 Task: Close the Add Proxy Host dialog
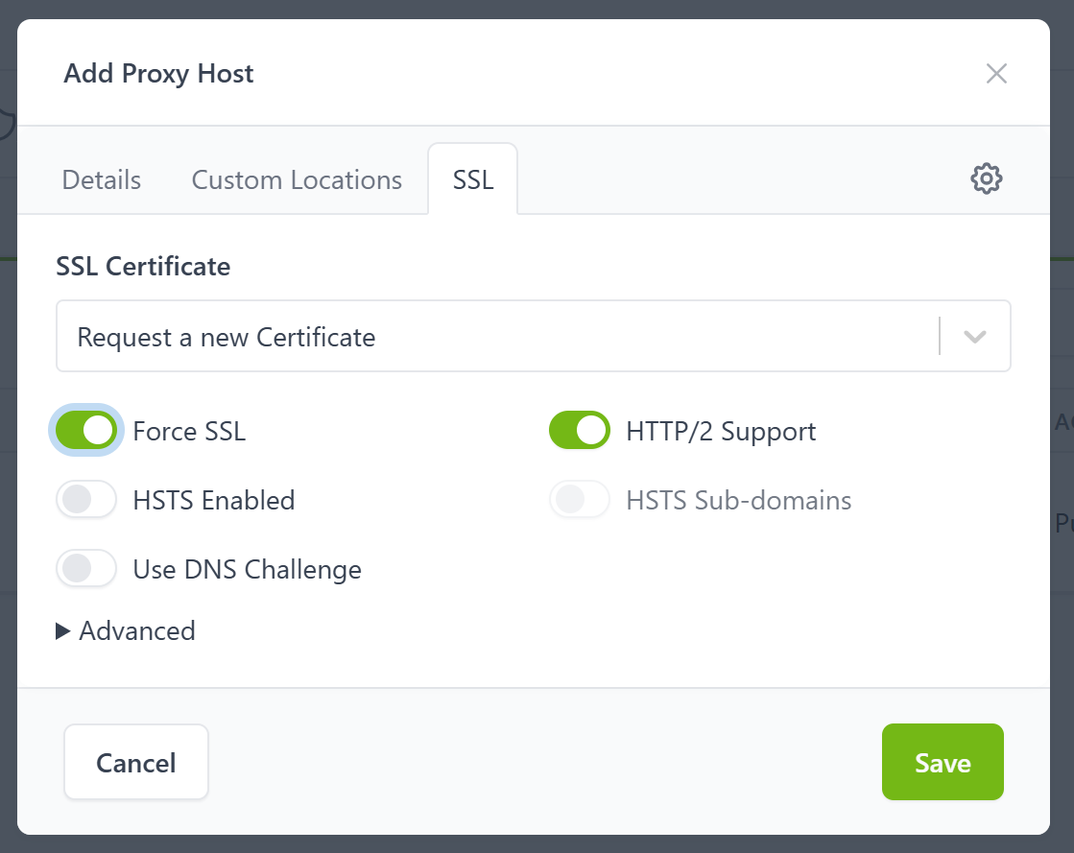(996, 74)
